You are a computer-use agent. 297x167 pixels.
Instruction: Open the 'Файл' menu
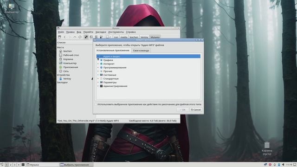click(61, 32)
